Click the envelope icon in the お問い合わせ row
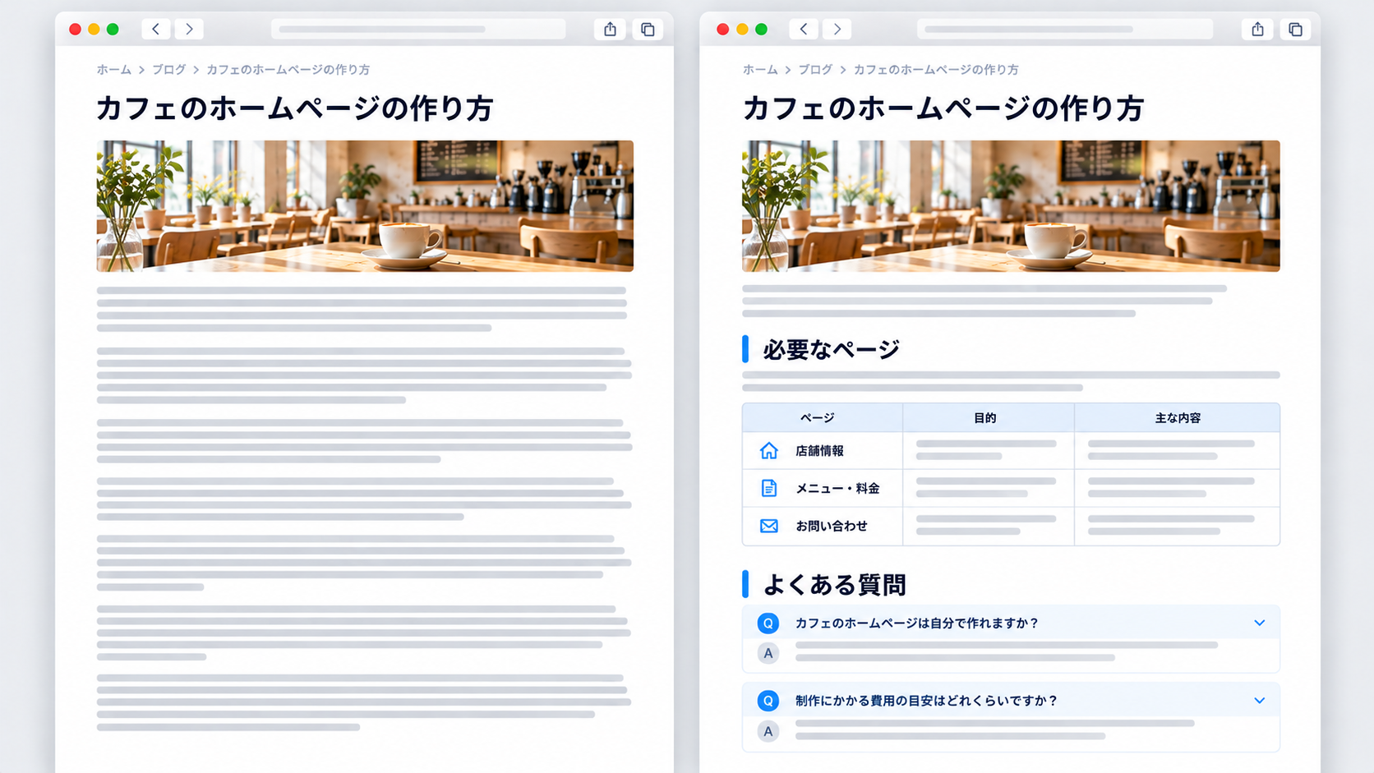Image resolution: width=1374 pixels, height=773 pixels. click(x=769, y=526)
